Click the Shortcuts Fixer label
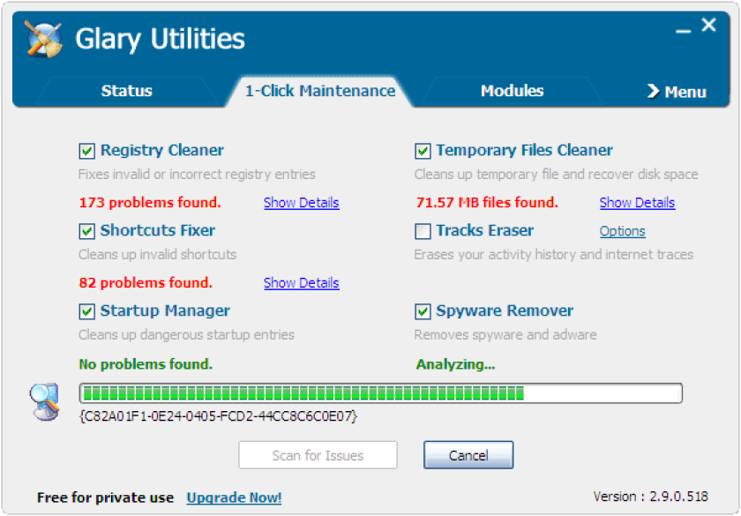The height and width of the screenshot is (516, 741). pyautogui.click(x=158, y=230)
